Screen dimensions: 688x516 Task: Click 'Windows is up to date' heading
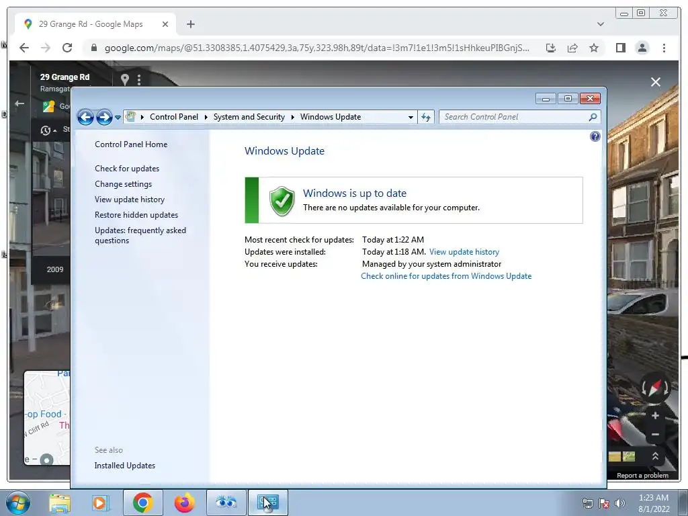point(355,193)
